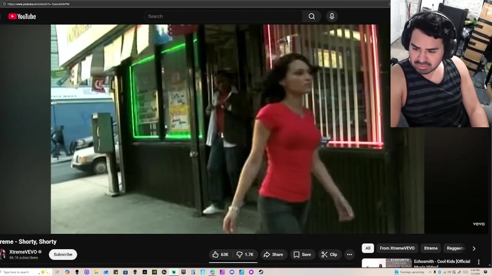This screenshot has height=276, width=492.
Task: Open Epic Games Launcher from the taskbar
Action: [x=183, y=272]
